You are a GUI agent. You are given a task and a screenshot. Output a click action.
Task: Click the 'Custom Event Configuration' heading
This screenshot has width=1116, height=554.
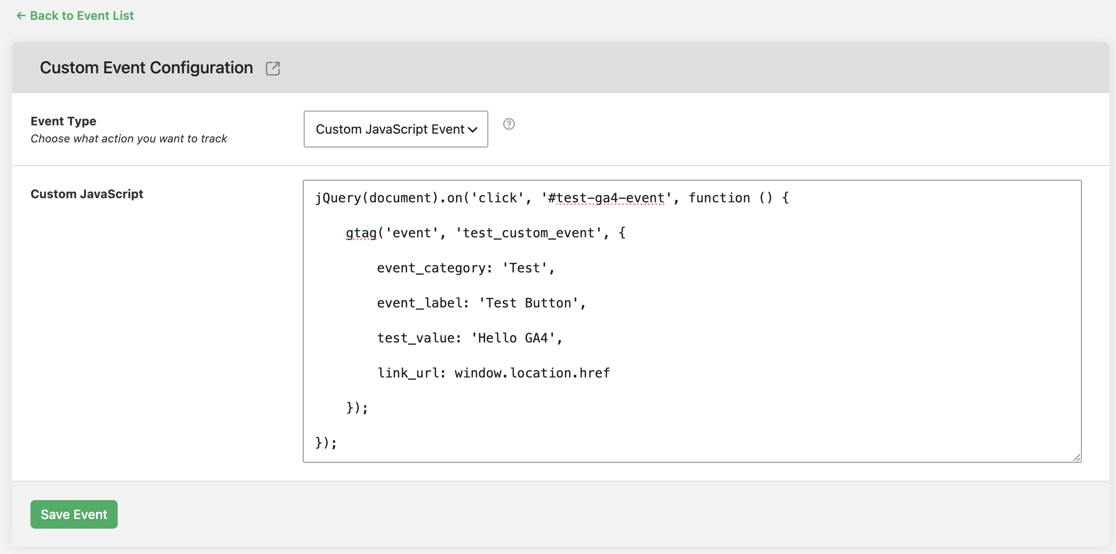pyautogui.click(x=146, y=68)
